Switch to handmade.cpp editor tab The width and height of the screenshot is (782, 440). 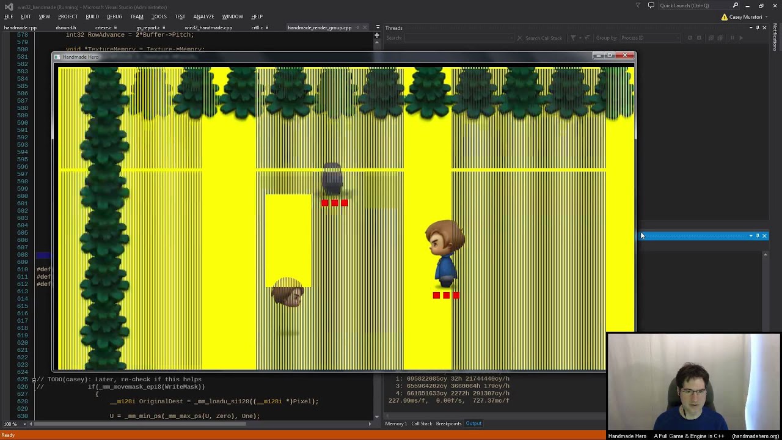(21, 28)
